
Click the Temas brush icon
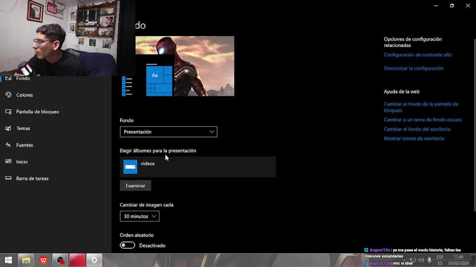pyautogui.click(x=8, y=128)
